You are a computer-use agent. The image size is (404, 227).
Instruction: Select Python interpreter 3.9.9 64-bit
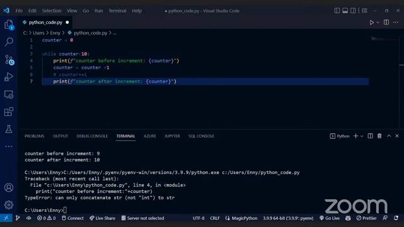click(288, 218)
